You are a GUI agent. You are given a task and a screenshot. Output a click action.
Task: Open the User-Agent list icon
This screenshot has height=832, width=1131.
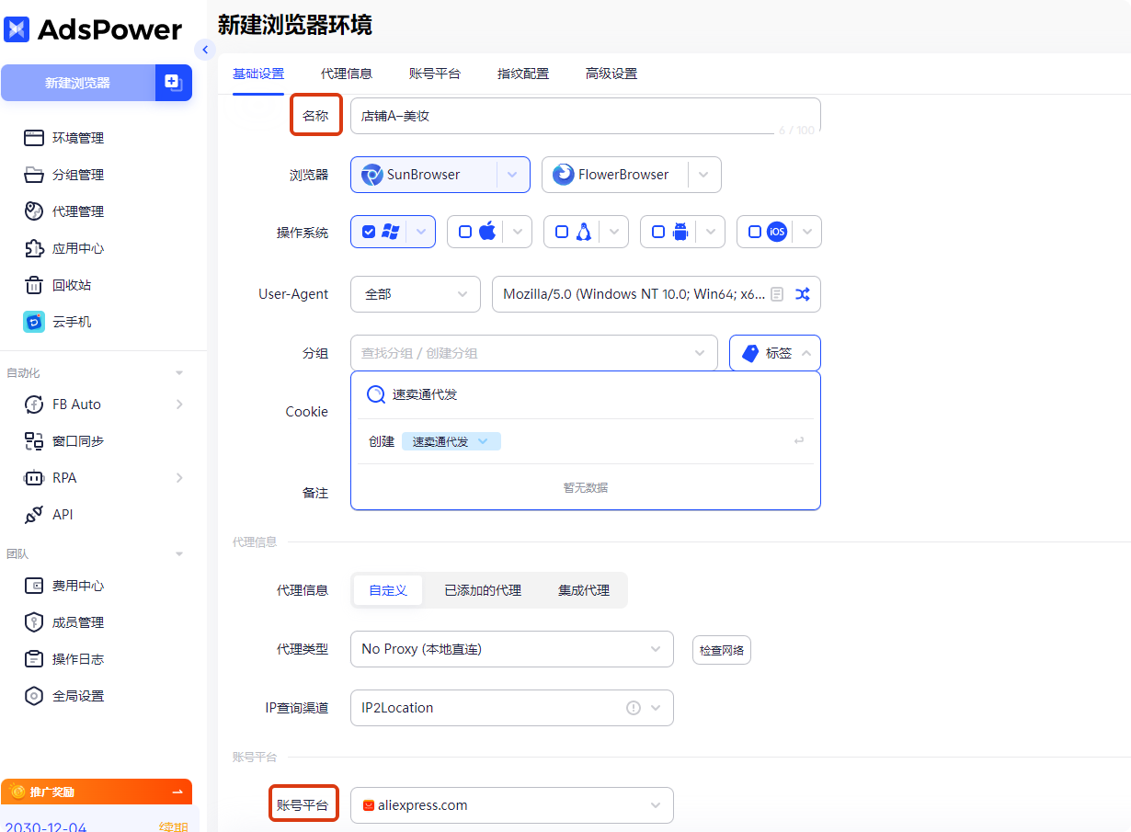pos(777,294)
